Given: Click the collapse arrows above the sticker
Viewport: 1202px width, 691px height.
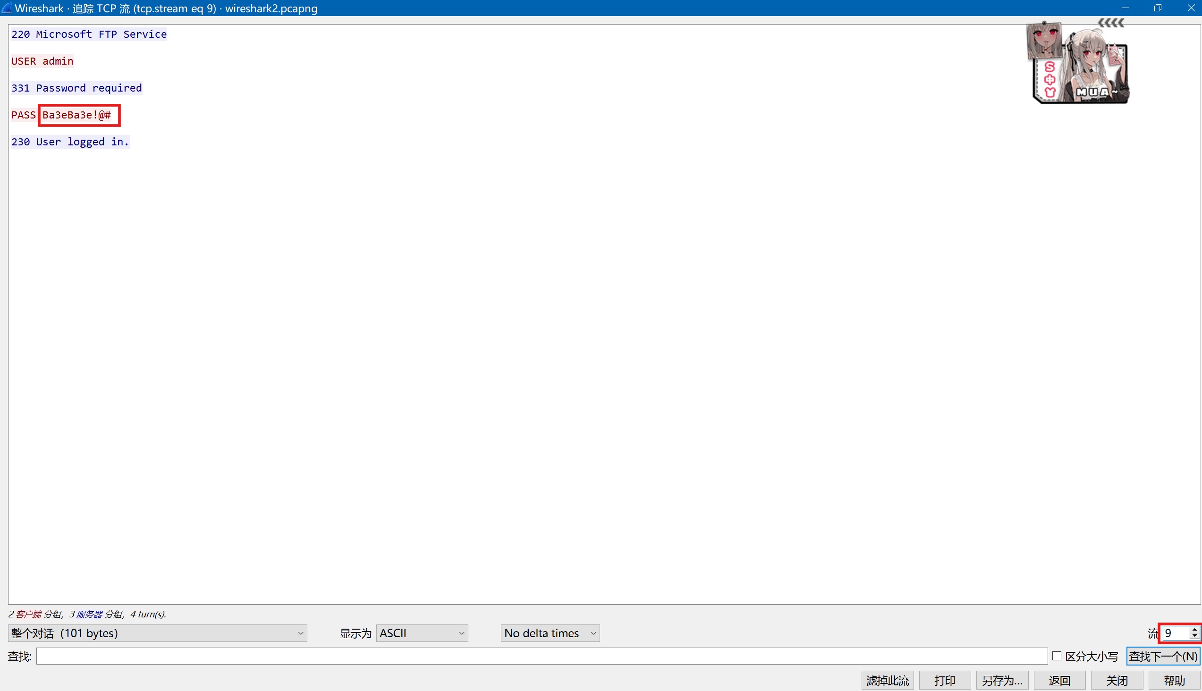Looking at the screenshot, I should coord(1111,23).
